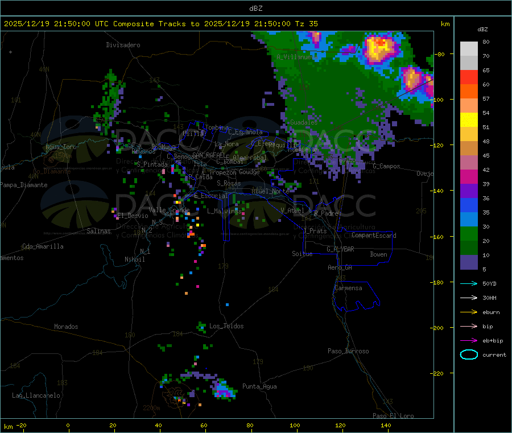Image resolution: width=512 pixels, height=433 pixels.
Task: Select the slate purple 5-10 dBZ color swatch
Action: [x=469, y=262]
